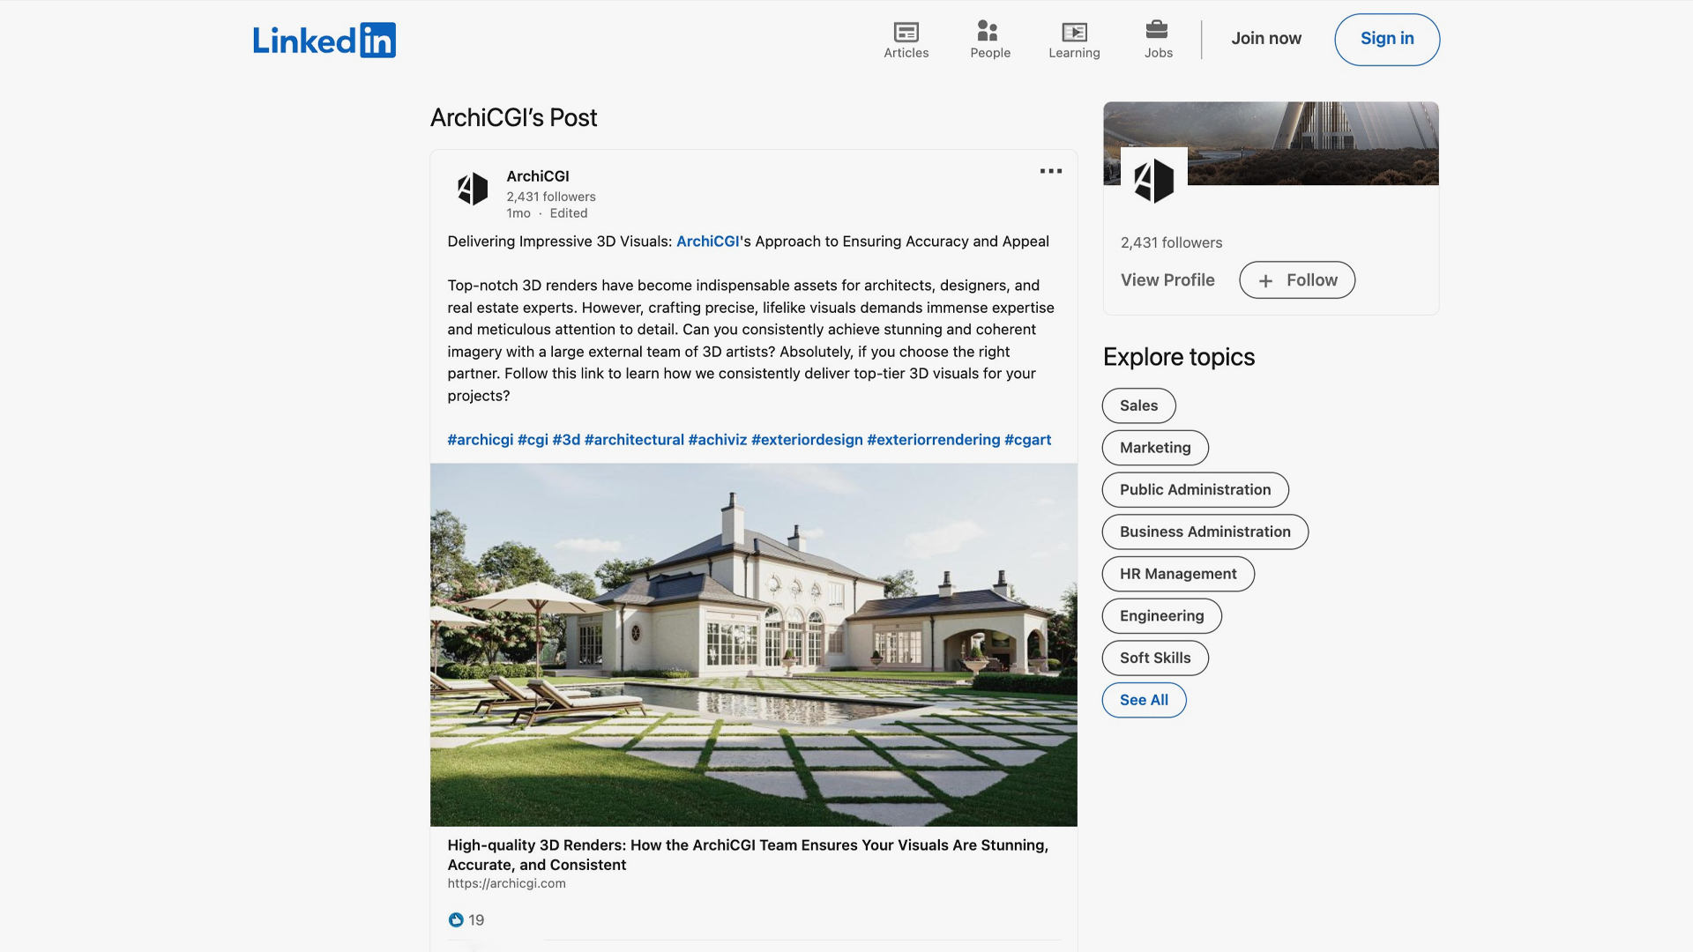Click the Engineering topic expander pill

click(x=1161, y=616)
